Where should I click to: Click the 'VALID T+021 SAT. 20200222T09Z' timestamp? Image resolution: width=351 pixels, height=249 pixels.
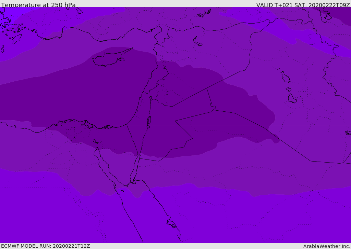pyautogui.click(x=303, y=5)
